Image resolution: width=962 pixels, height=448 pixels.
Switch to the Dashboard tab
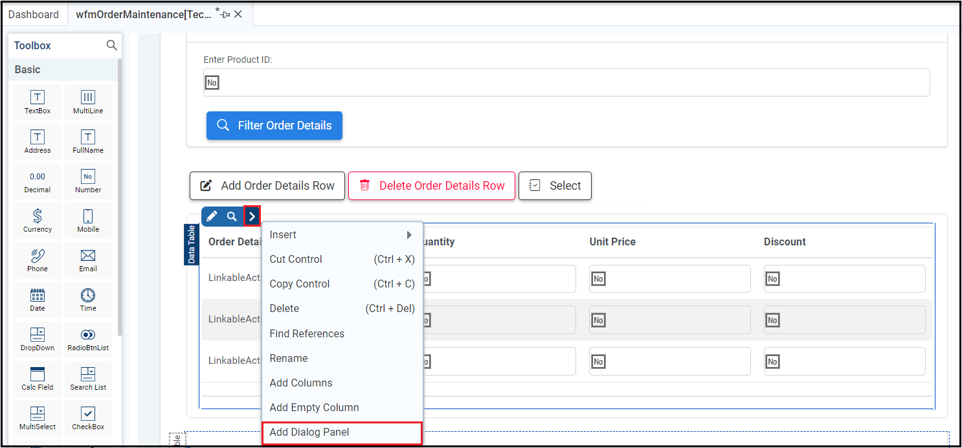pyautogui.click(x=34, y=14)
